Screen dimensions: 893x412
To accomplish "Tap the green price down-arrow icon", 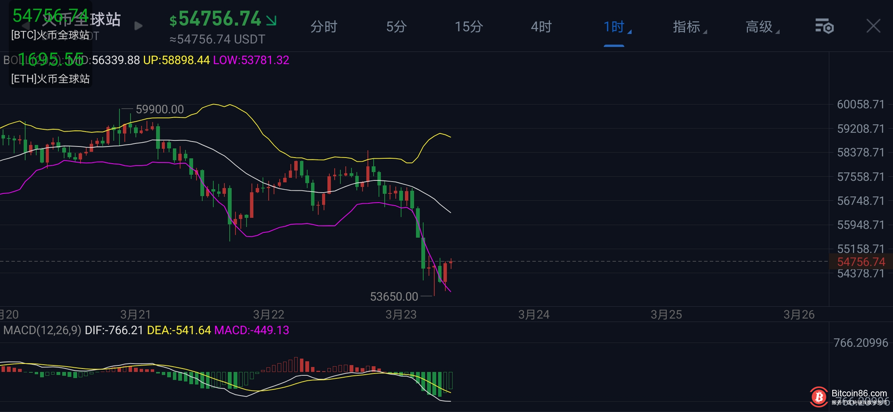I will [271, 20].
